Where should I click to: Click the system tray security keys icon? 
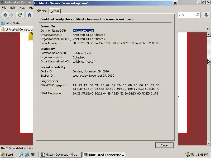tap(187, 155)
